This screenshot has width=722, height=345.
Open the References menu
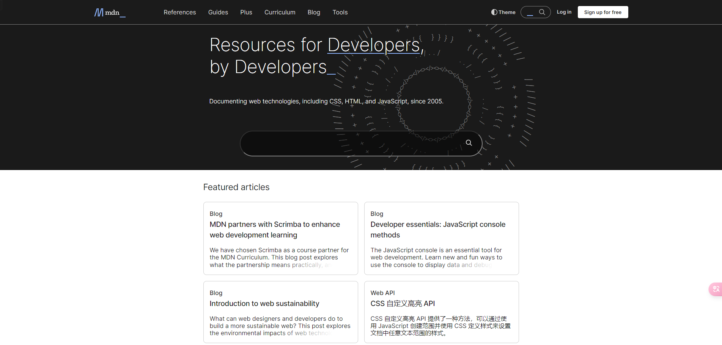tap(180, 12)
